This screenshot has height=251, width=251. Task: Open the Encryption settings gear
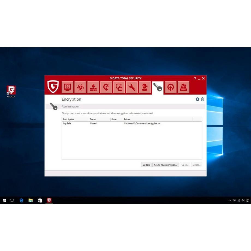pyautogui.click(x=198, y=99)
